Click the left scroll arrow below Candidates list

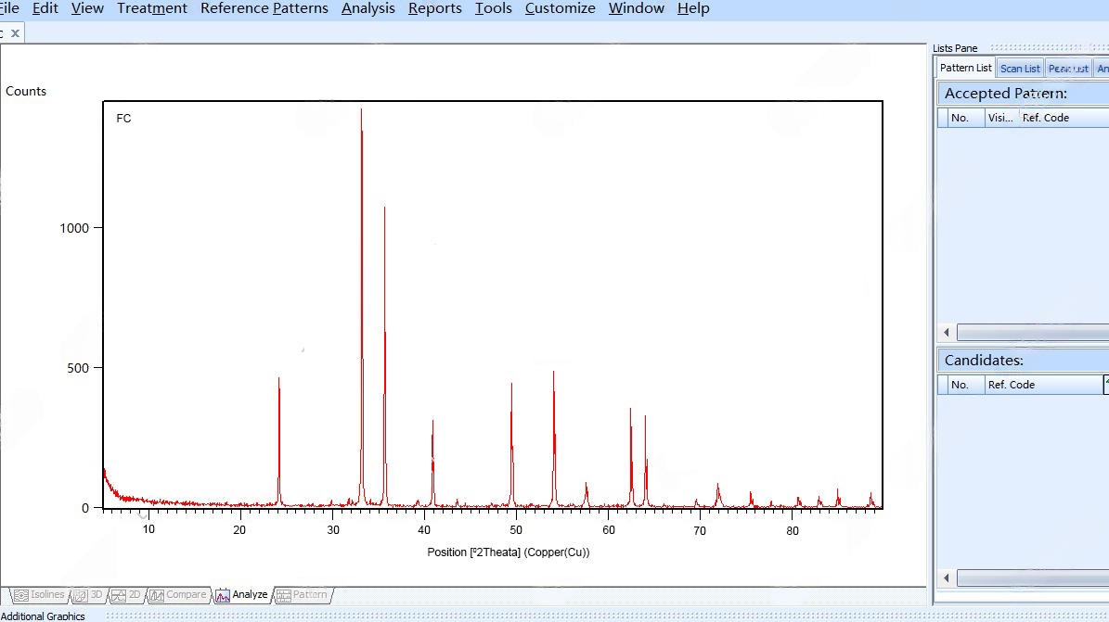point(945,577)
